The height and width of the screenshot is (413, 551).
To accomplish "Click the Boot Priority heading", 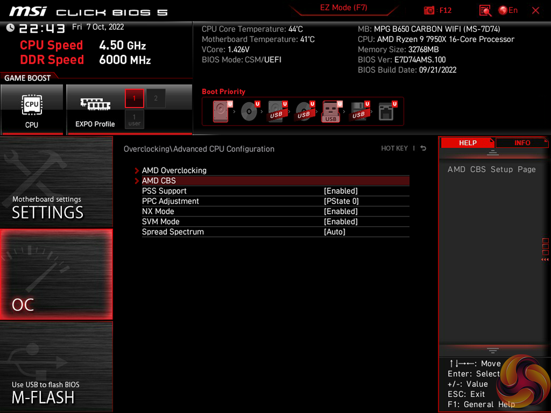I will pos(224,92).
